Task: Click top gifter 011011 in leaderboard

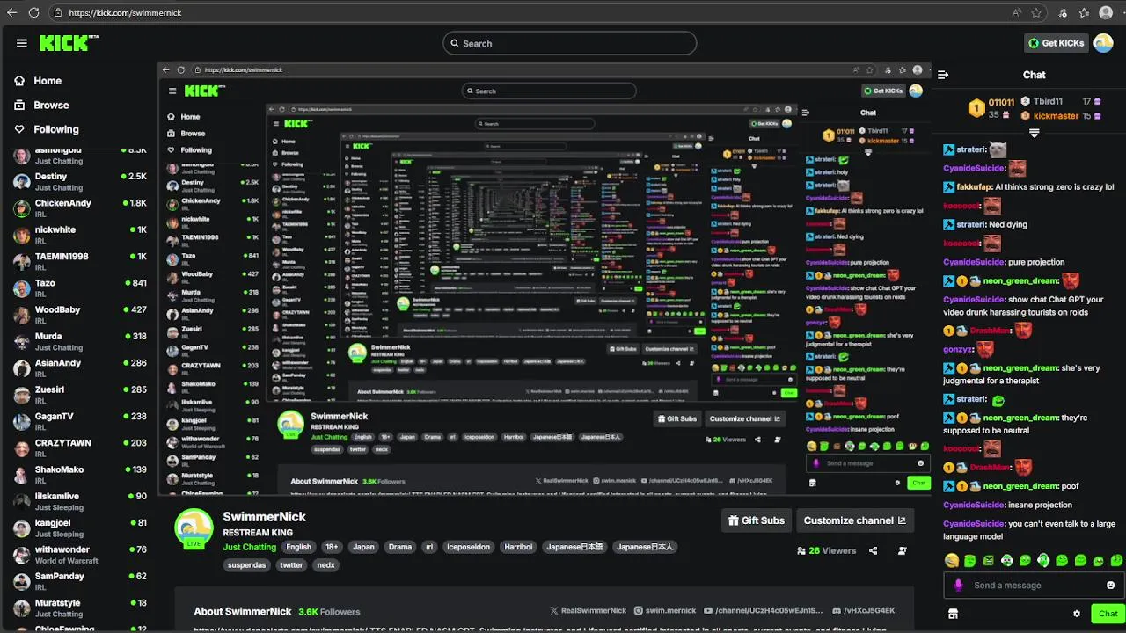Action: click(1001, 103)
